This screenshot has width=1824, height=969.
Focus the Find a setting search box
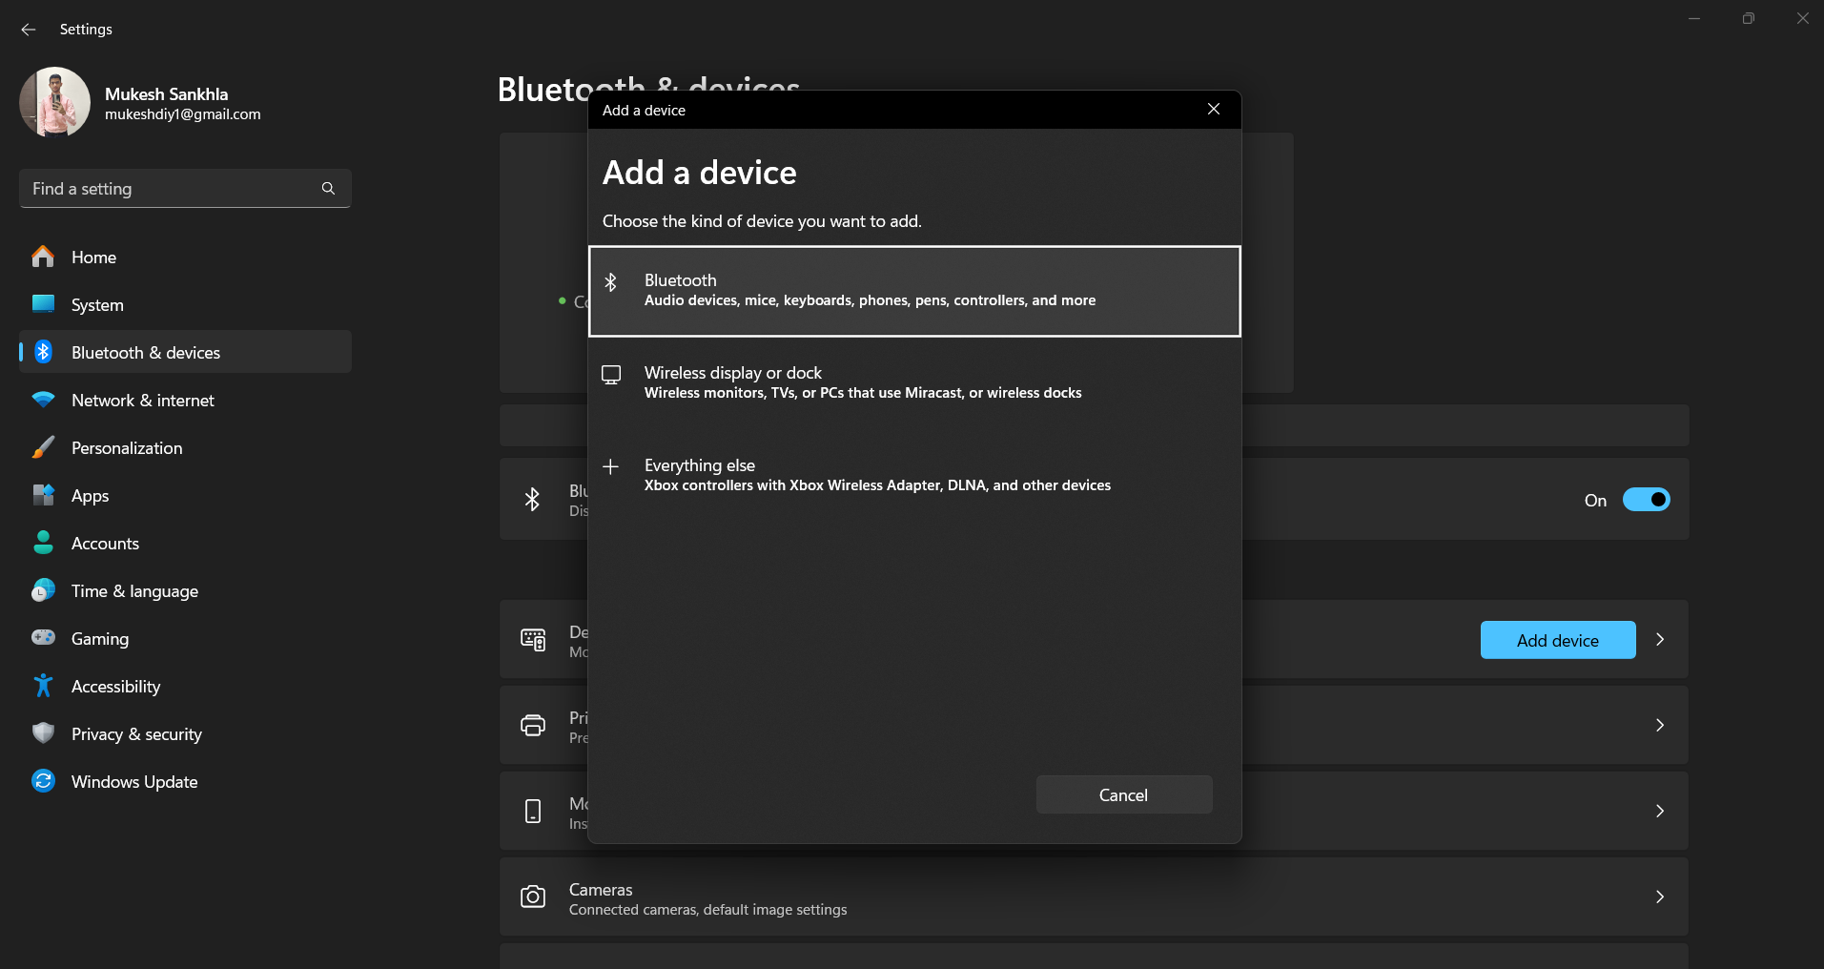point(185,188)
